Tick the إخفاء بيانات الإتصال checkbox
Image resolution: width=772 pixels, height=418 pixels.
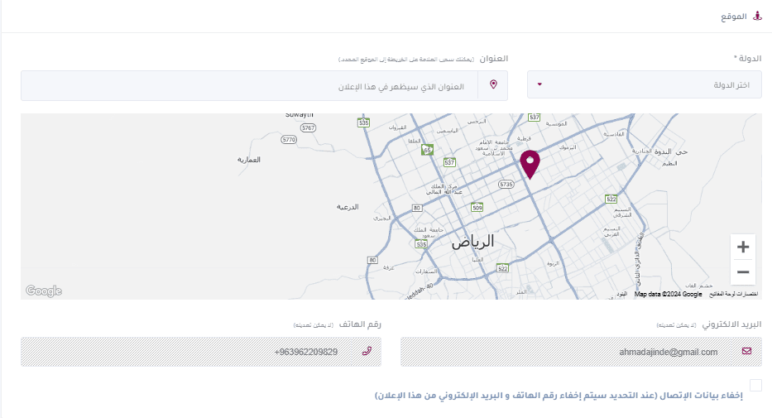pos(755,385)
